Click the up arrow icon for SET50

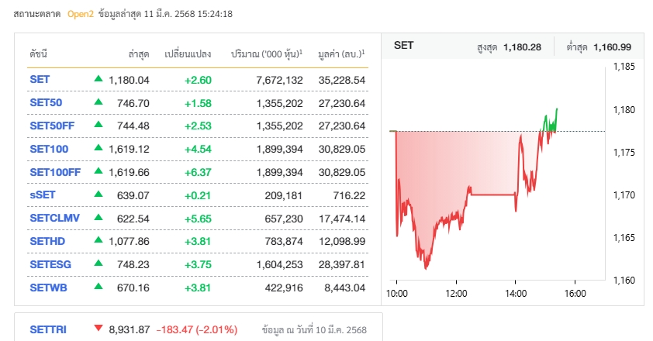98,102
